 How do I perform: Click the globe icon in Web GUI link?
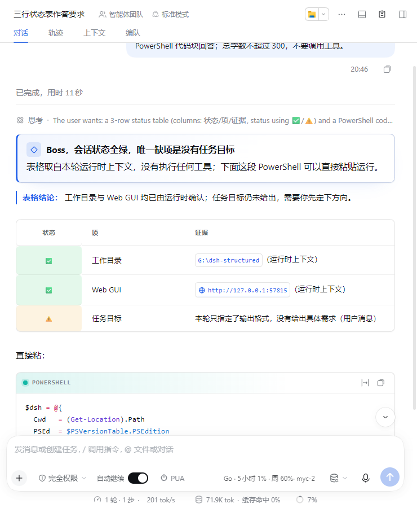tap(202, 290)
